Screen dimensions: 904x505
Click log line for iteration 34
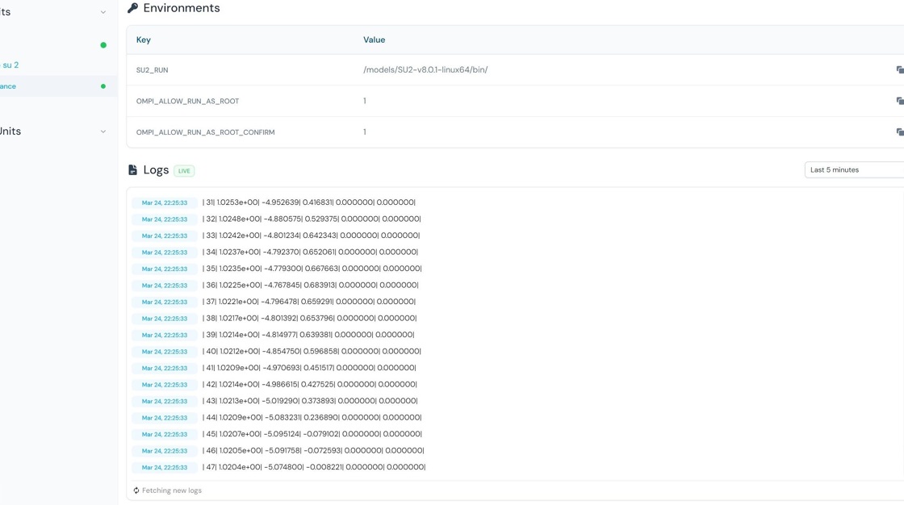point(310,252)
